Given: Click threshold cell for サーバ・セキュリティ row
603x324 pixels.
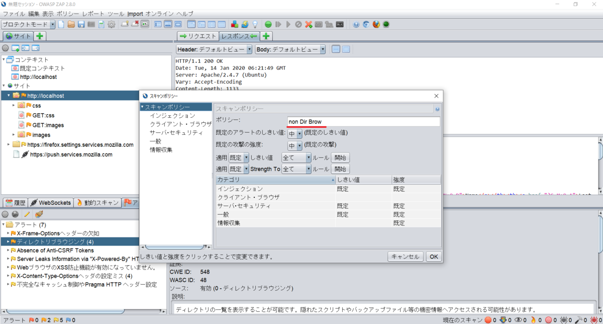Looking at the screenshot, I should (x=363, y=206).
